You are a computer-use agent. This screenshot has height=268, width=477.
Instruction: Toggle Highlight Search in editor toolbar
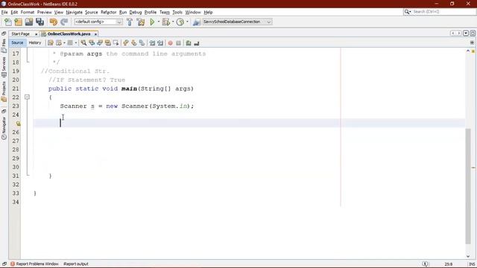pos(107,43)
